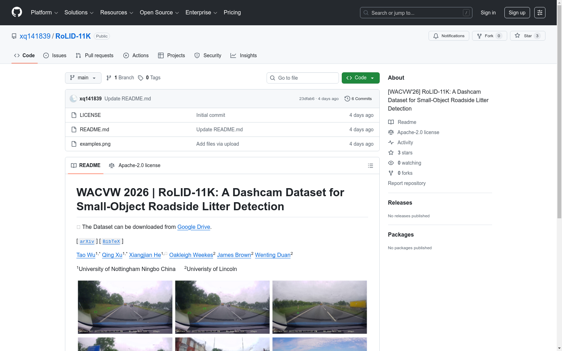Viewport: 562px width, 351px height.
Task: Open Wenting Duan author link
Action: (x=273, y=255)
